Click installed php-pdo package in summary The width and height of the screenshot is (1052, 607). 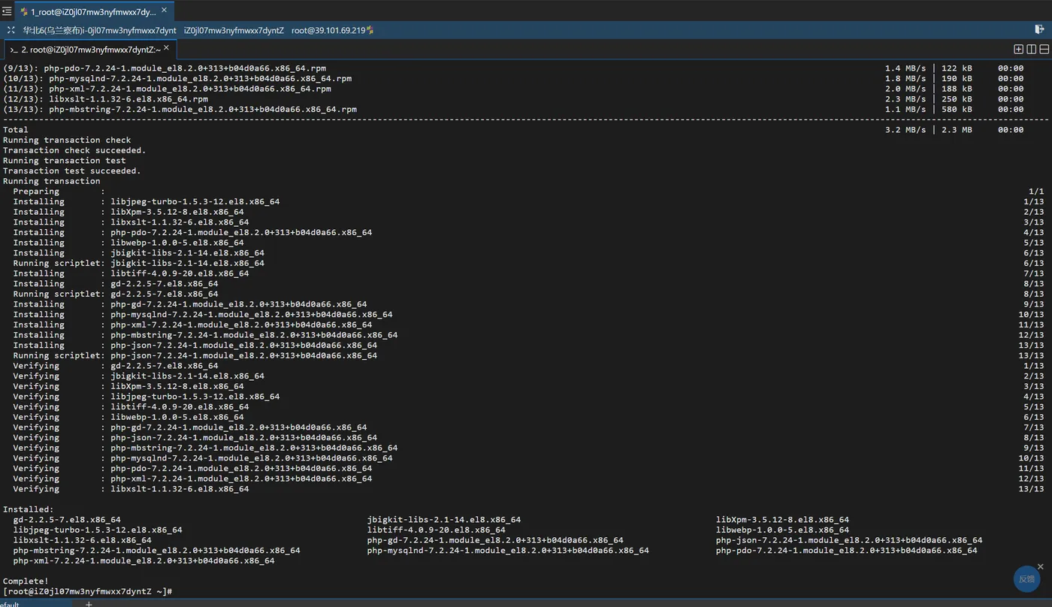click(847, 551)
